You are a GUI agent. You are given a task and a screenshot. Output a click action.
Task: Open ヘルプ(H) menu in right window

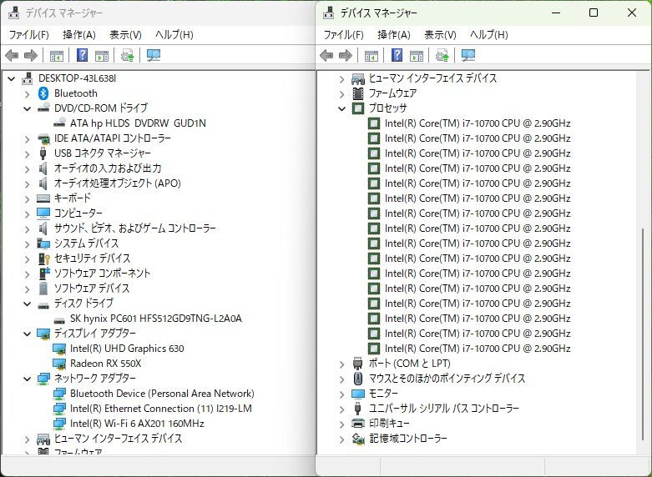(489, 35)
